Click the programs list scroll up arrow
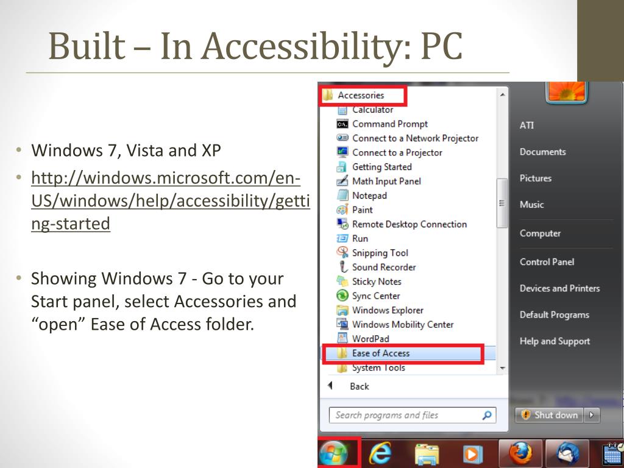The image size is (624, 468). click(x=502, y=95)
